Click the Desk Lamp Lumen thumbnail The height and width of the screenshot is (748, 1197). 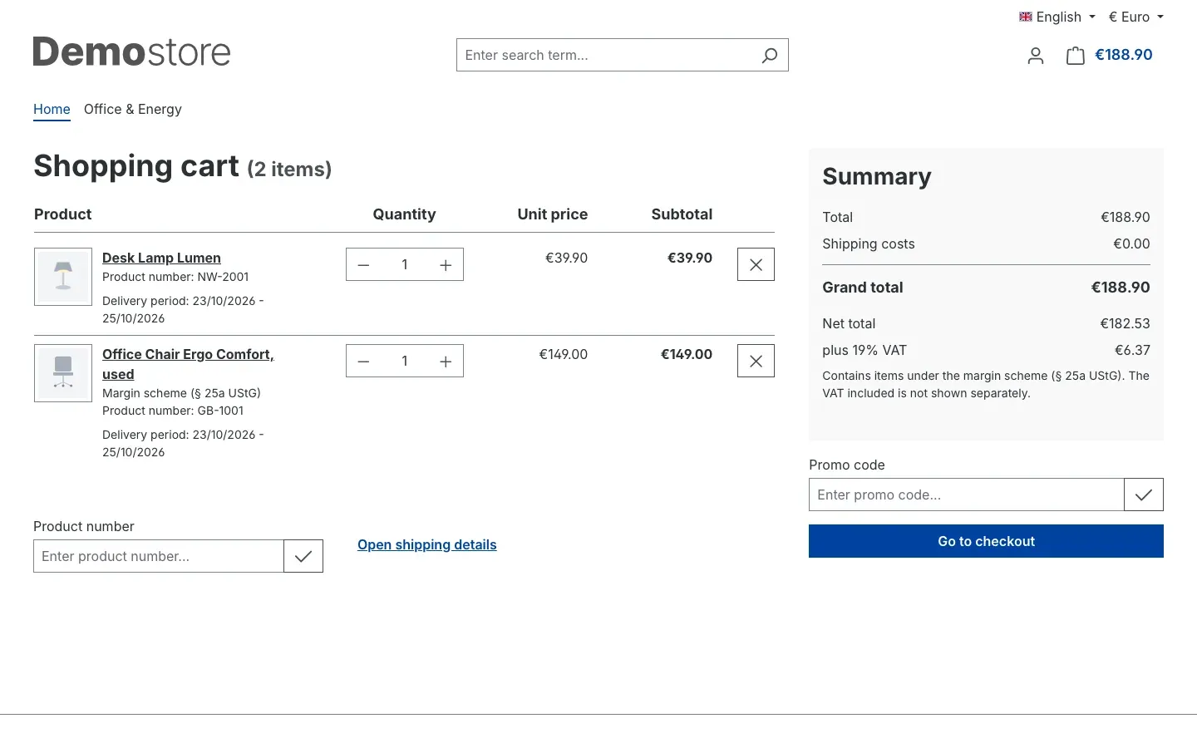click(63, 277)
